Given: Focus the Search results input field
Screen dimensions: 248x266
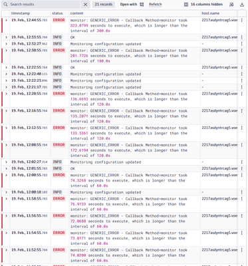Looking at the screenshot, I should [x=45, y=5].
